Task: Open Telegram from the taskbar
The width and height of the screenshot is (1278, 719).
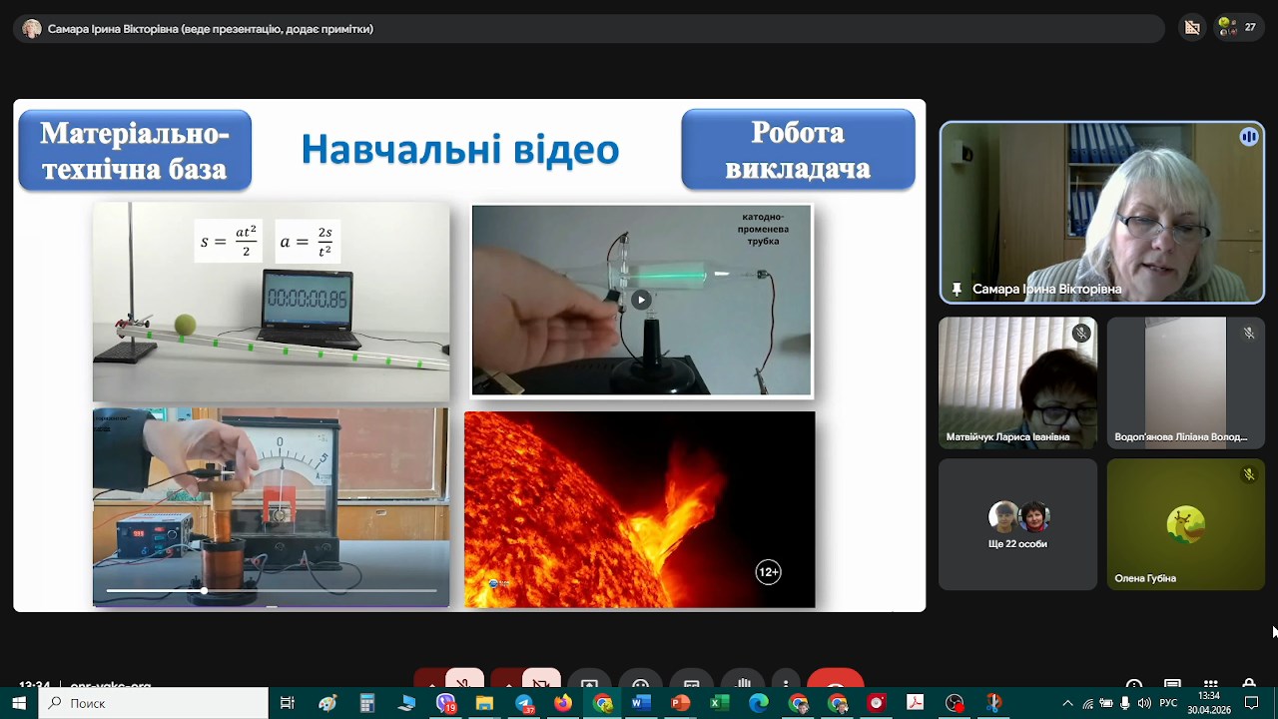Action: 524,703
